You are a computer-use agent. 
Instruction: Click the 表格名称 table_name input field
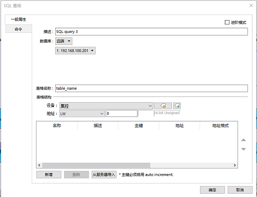click(152, 88)
